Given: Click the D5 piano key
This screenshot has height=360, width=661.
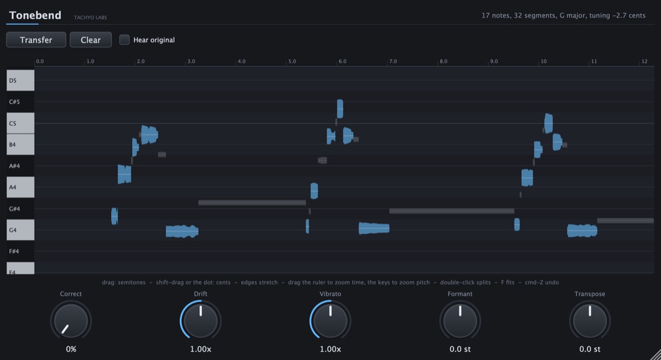Looking at the screenshot, I should click(x=20, y=80).
